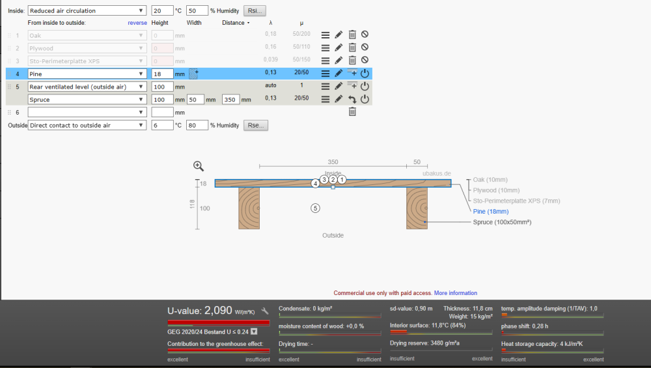Open the More information link
Screen dimensions: 651x368
pyautogui.click(x=456, y=293)
